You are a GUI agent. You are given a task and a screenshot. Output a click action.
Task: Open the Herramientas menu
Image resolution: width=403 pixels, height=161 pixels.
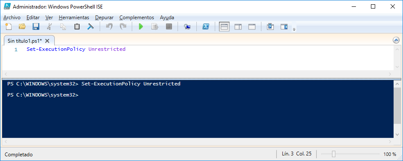click(74, 18)
